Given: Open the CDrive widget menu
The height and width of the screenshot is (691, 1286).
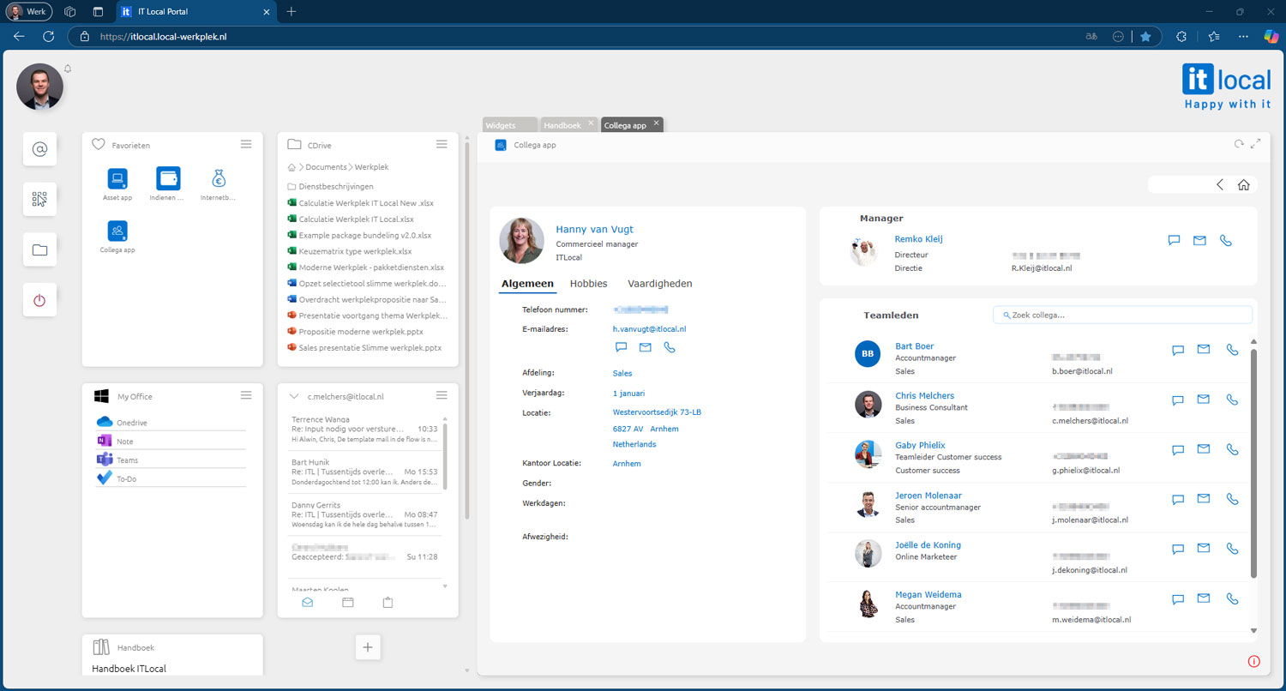Looking at the screenshot, I should point(442,144).
